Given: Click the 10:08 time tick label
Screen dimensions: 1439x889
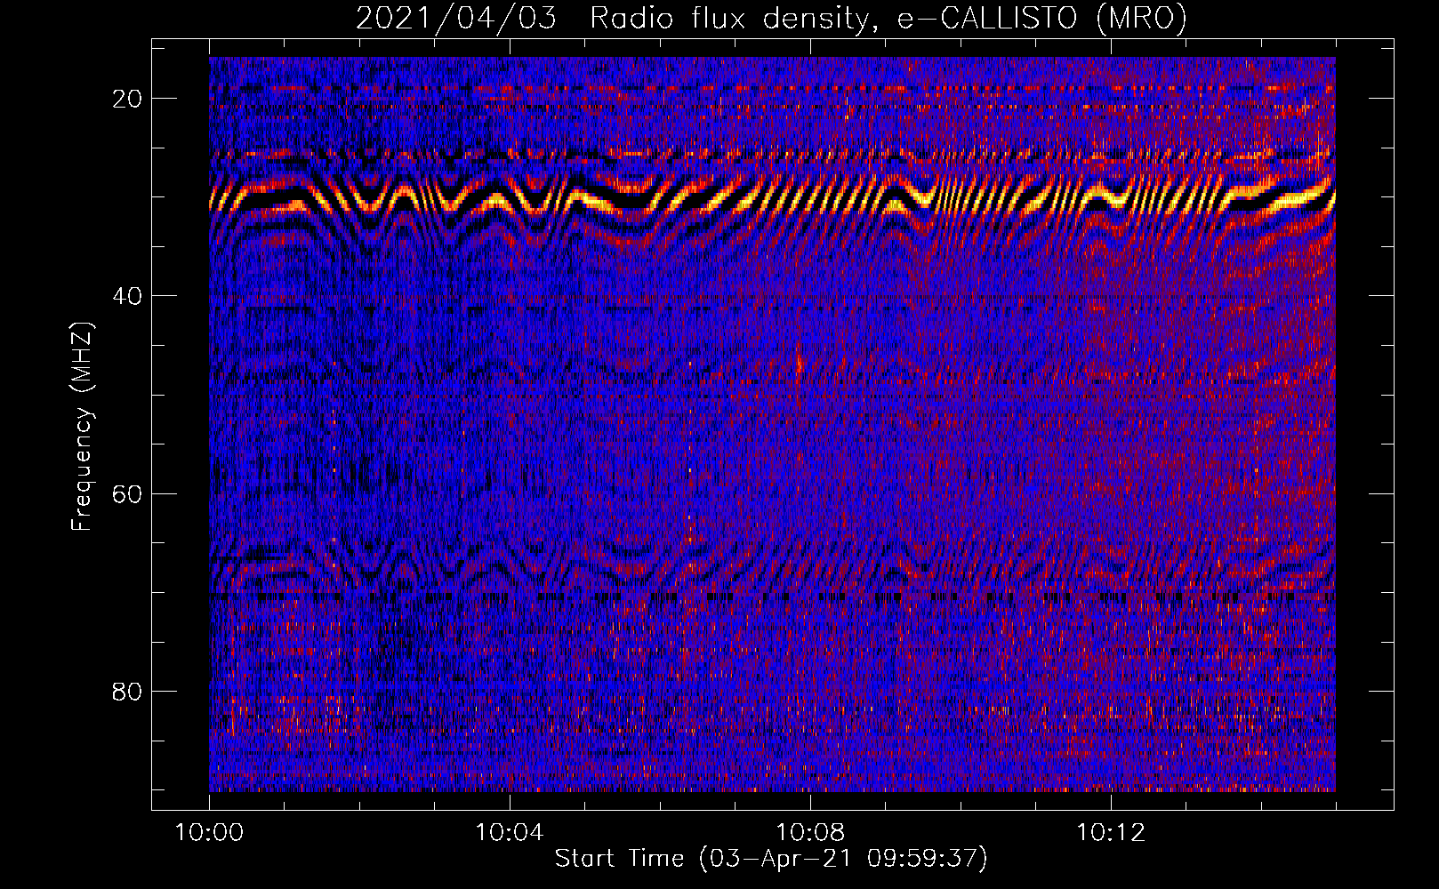Looking at the screenshot, I should pos(810,833).
